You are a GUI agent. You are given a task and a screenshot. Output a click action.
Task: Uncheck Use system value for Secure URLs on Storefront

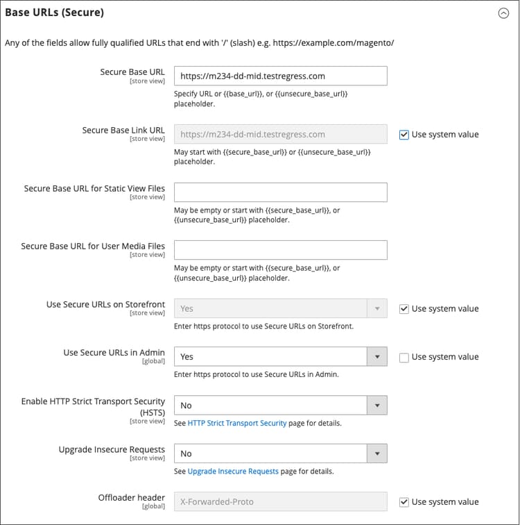coord(404,309)
